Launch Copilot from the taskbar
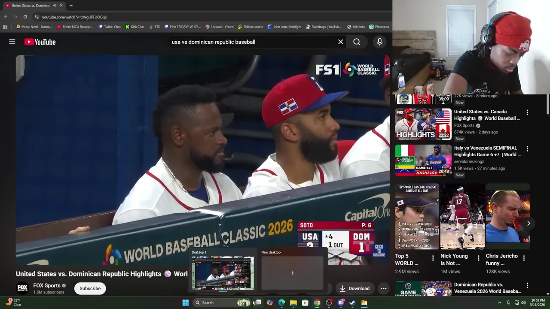The height and width of the screenshot is (309, 550). click(x=270, y=303)
